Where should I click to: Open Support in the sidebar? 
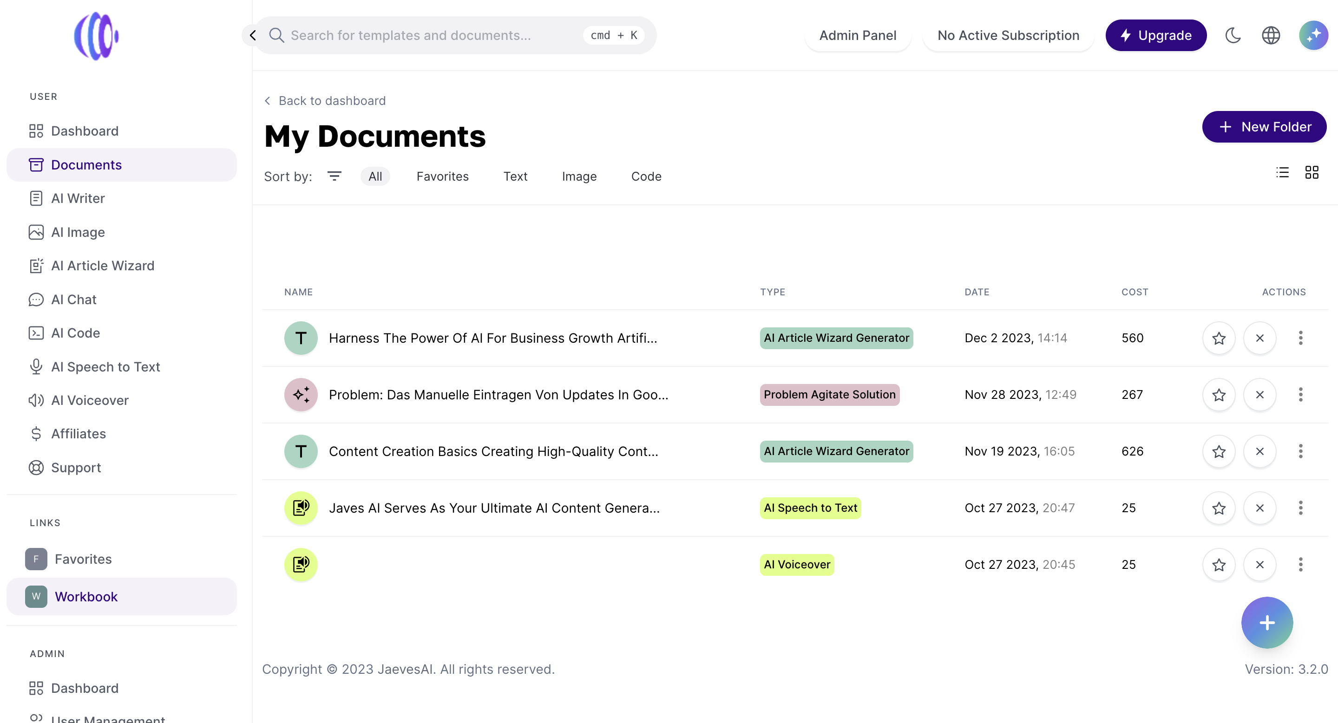tap(122, 468)
